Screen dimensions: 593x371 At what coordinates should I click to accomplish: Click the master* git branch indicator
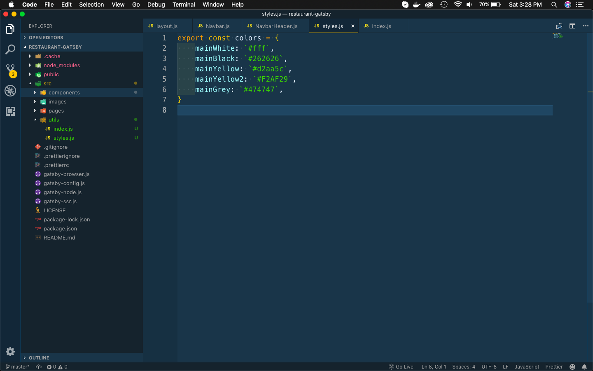click(18, 367)
